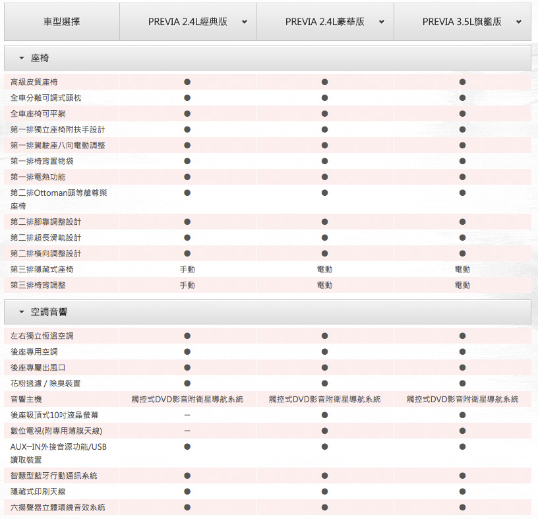Click 音響主機 value under PREVIA 2.4L豪華版
The image size is (538, 519).
click(324, 399)
